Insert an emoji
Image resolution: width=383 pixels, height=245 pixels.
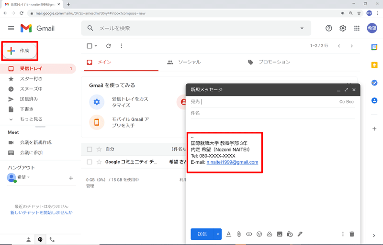coord(259,234)
